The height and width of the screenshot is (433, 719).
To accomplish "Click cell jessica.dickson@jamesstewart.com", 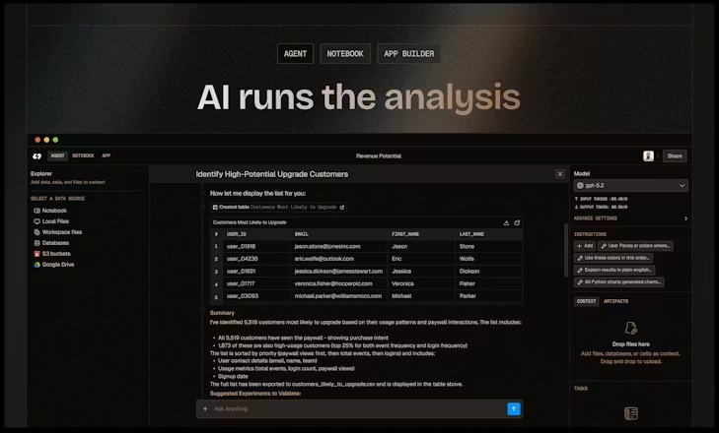I will pos(338,271).
